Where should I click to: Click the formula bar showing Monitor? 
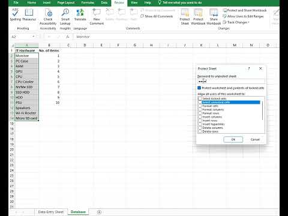pos(176,37)
